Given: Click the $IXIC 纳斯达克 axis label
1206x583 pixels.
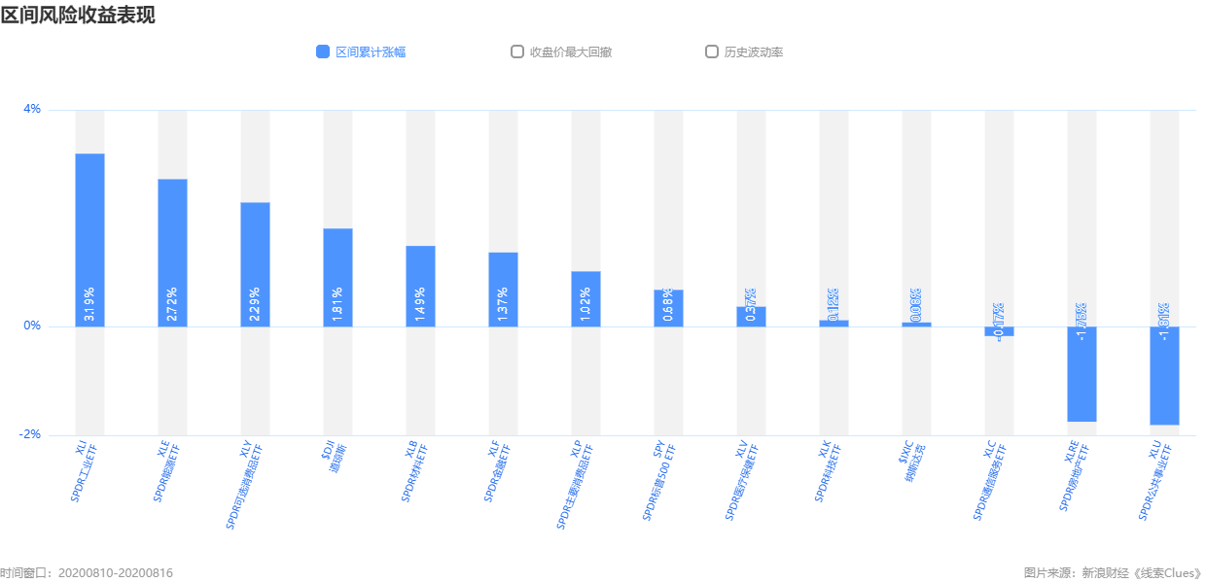Looking at the screenshot, I should coord(911,462).
